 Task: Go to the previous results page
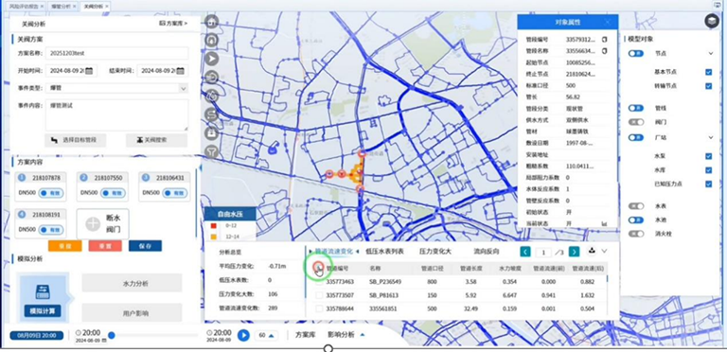pyautogui.click(x=525, y=252)
